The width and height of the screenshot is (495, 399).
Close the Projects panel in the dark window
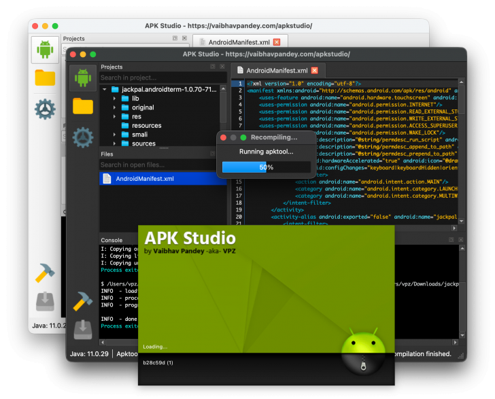coord(222,67)
